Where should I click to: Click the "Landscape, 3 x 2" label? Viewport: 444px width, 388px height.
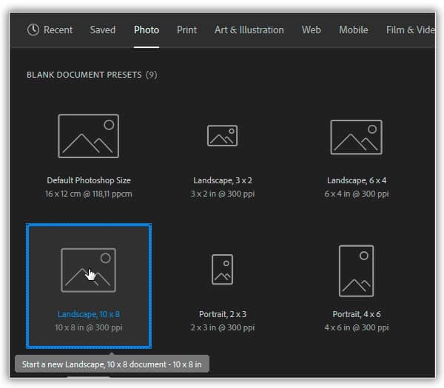tap(223, 180)
